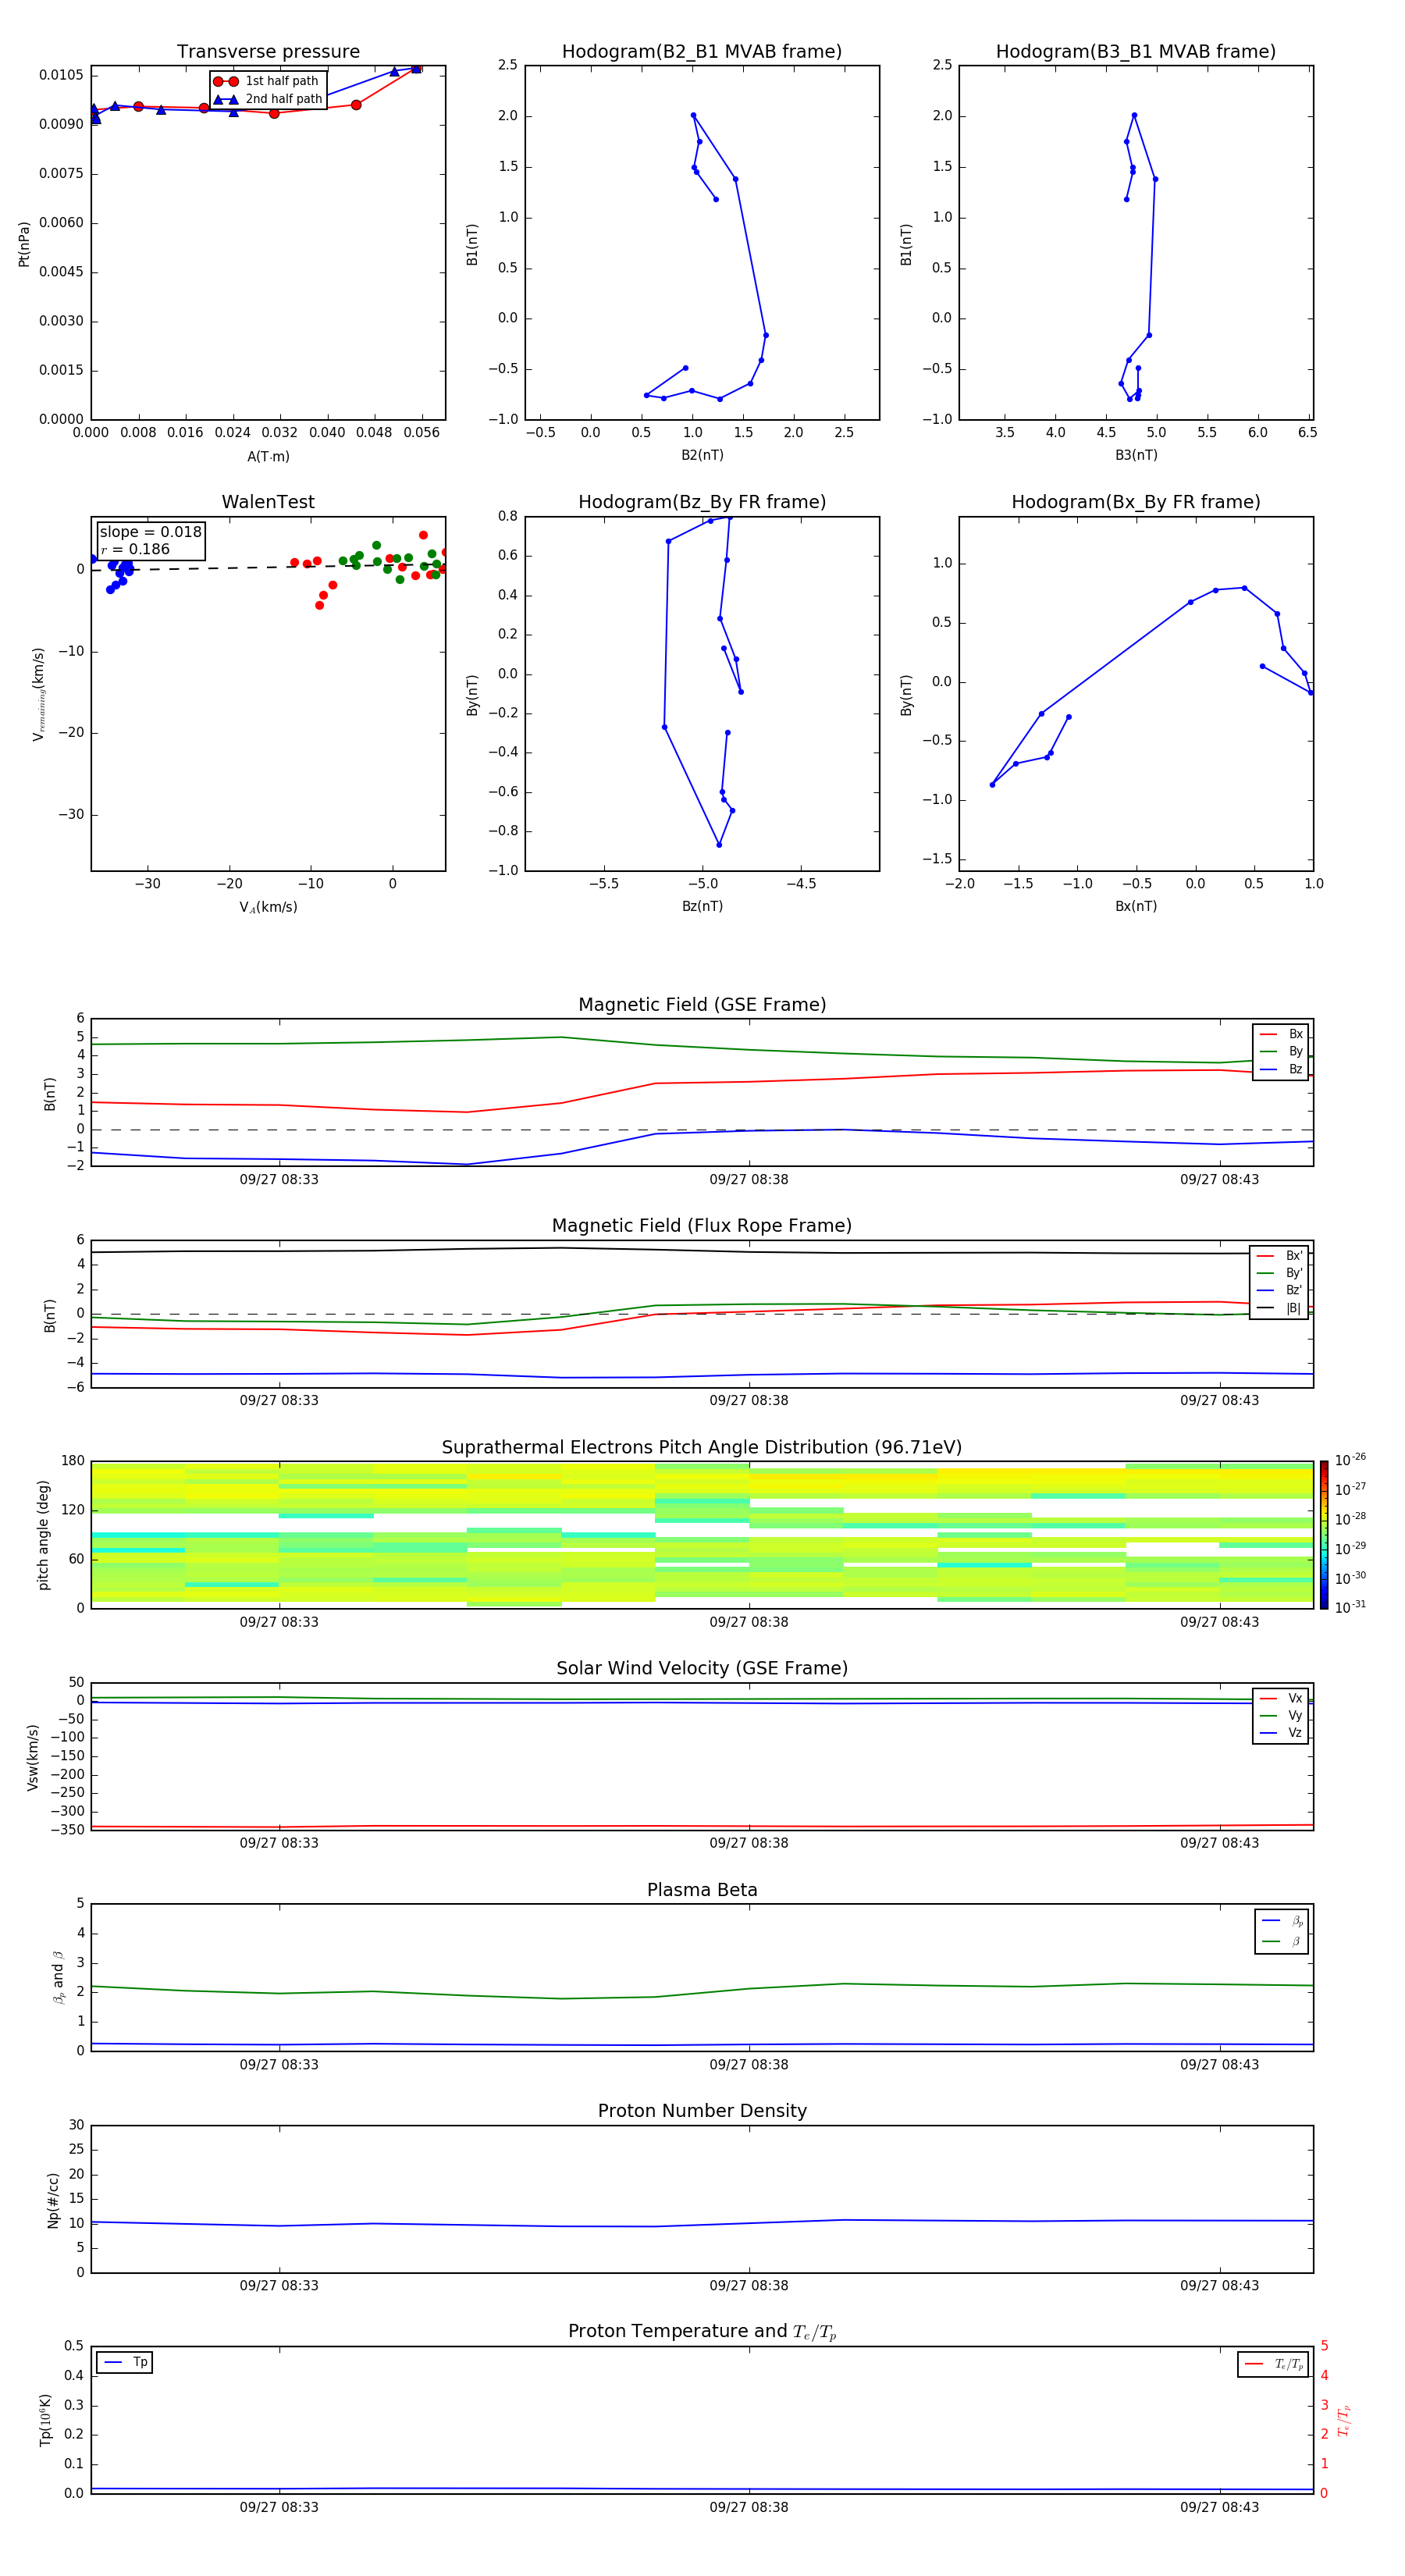Click the 'Vsw(km/s)' y-axis label
The image size is (1405, 2576).
coord(33,1757)
